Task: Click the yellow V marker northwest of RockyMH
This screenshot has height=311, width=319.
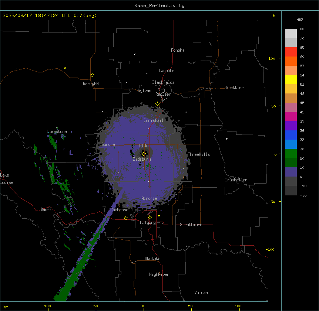Action: pyautogui.click(x=65, y=68)
